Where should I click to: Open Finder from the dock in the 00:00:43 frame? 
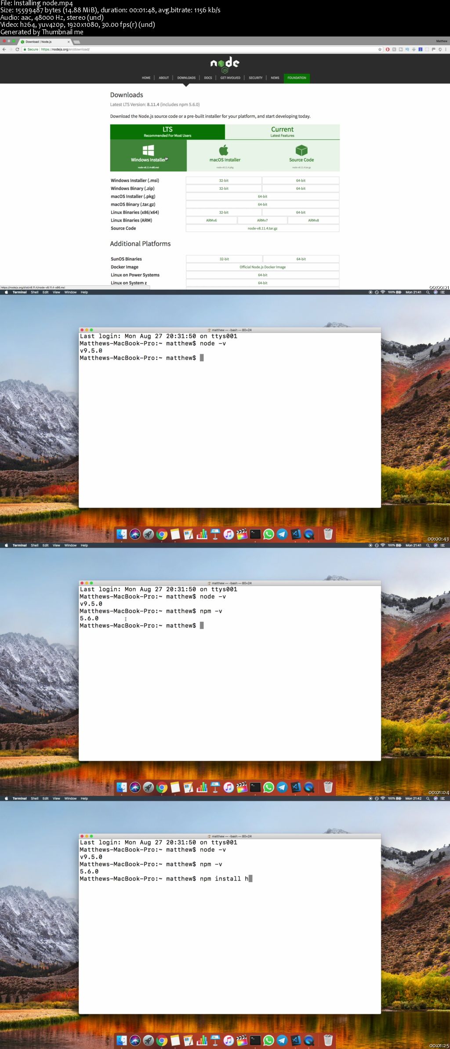pos(122,534)
